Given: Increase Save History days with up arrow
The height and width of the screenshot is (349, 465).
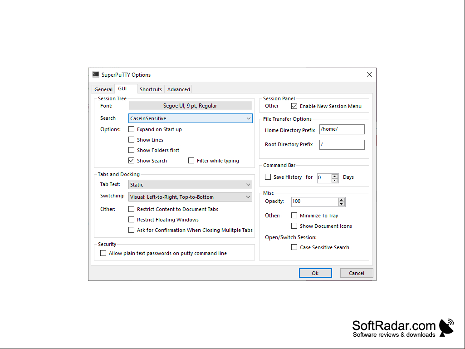Looking at the screenshot, I should [335, 176].
